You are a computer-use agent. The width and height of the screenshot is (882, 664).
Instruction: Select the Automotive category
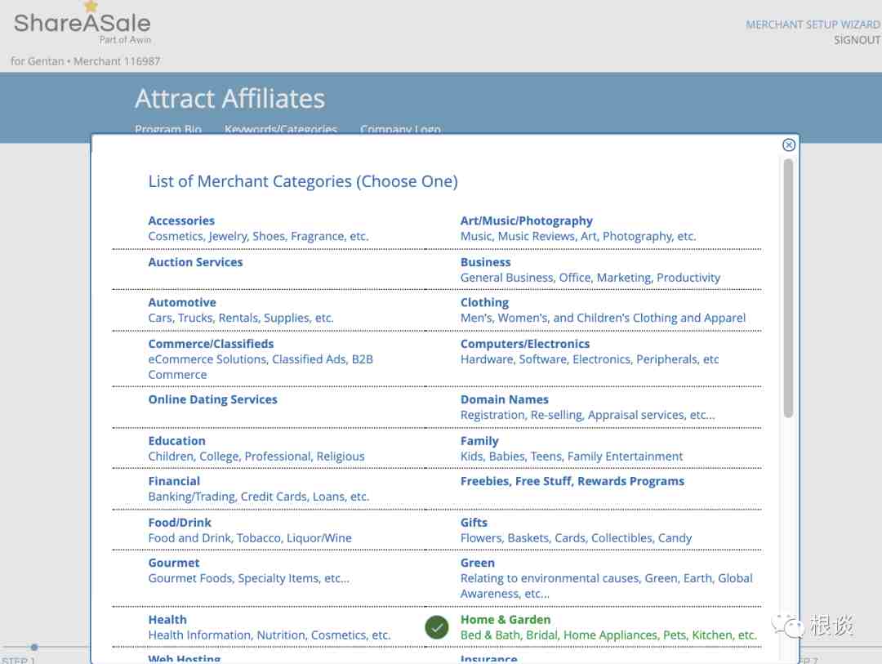(x=182, y=303)
